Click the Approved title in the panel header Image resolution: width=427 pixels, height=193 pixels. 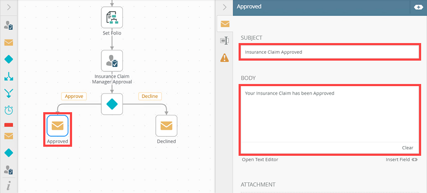coord(249,6)
